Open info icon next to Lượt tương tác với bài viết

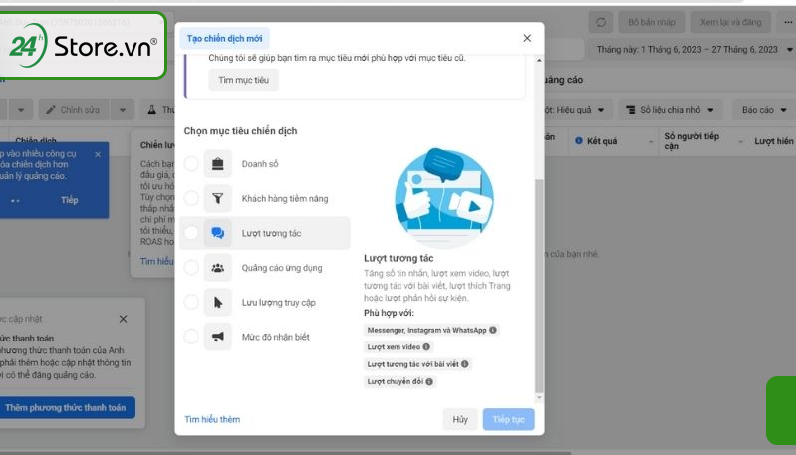(465, 364)
